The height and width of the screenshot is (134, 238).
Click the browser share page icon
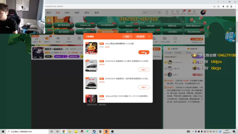click(x=214, y=7)
